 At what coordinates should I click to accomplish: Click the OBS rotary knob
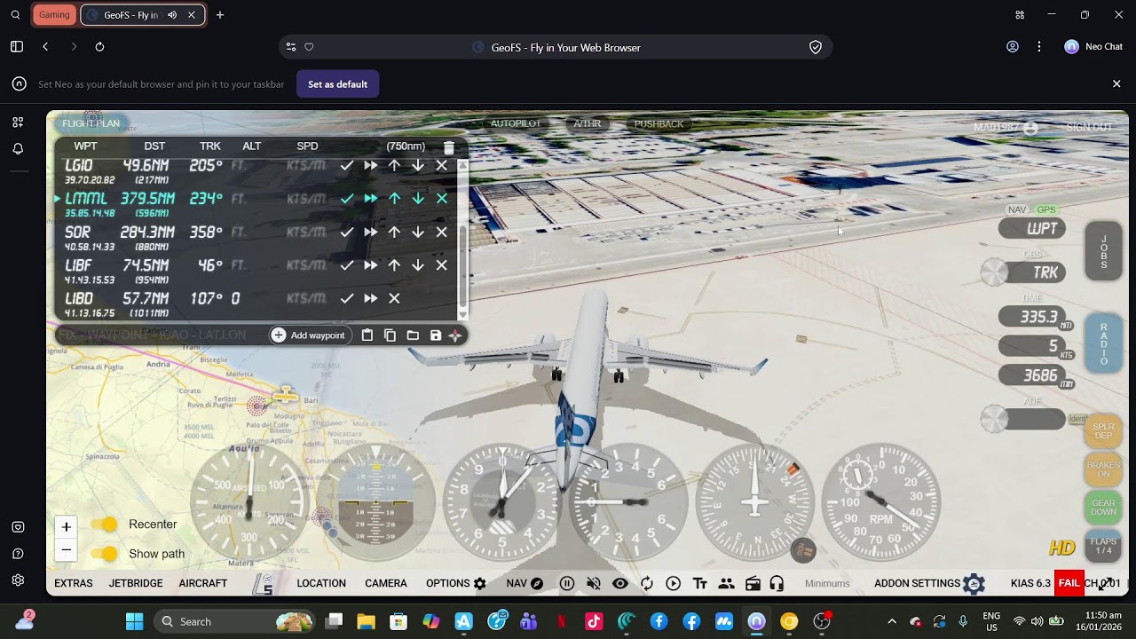pyautogui.click(x=993, y=272)
